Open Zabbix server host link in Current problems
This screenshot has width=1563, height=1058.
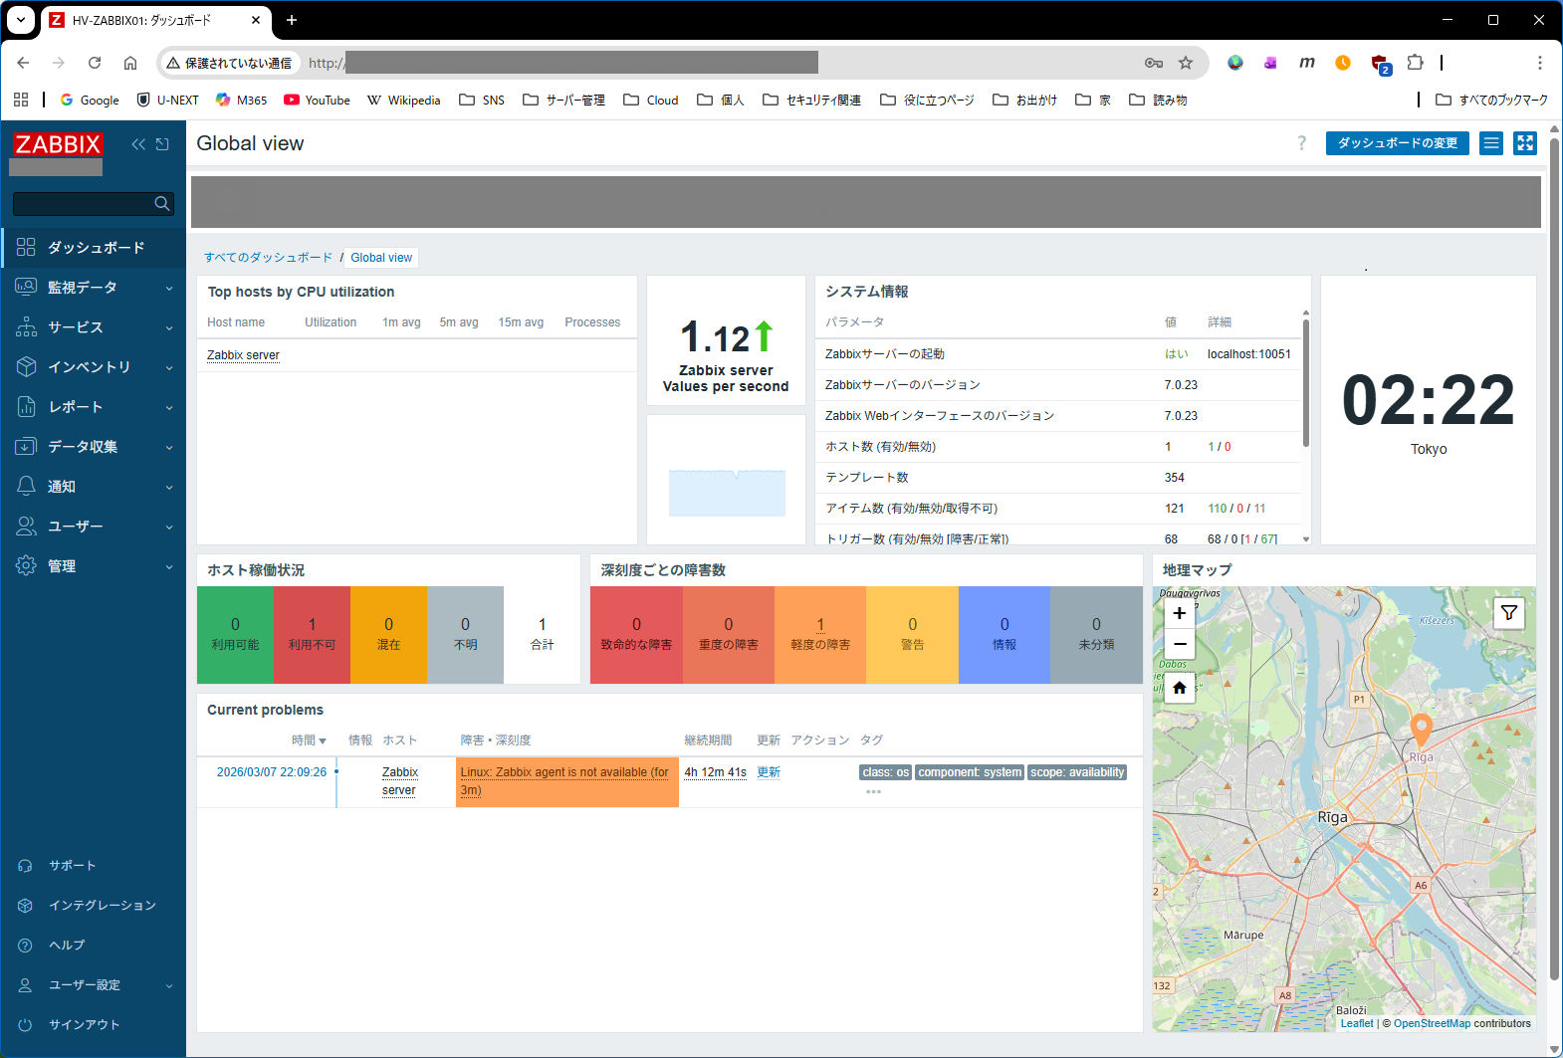pyautogui.click(x=399, y=781)
